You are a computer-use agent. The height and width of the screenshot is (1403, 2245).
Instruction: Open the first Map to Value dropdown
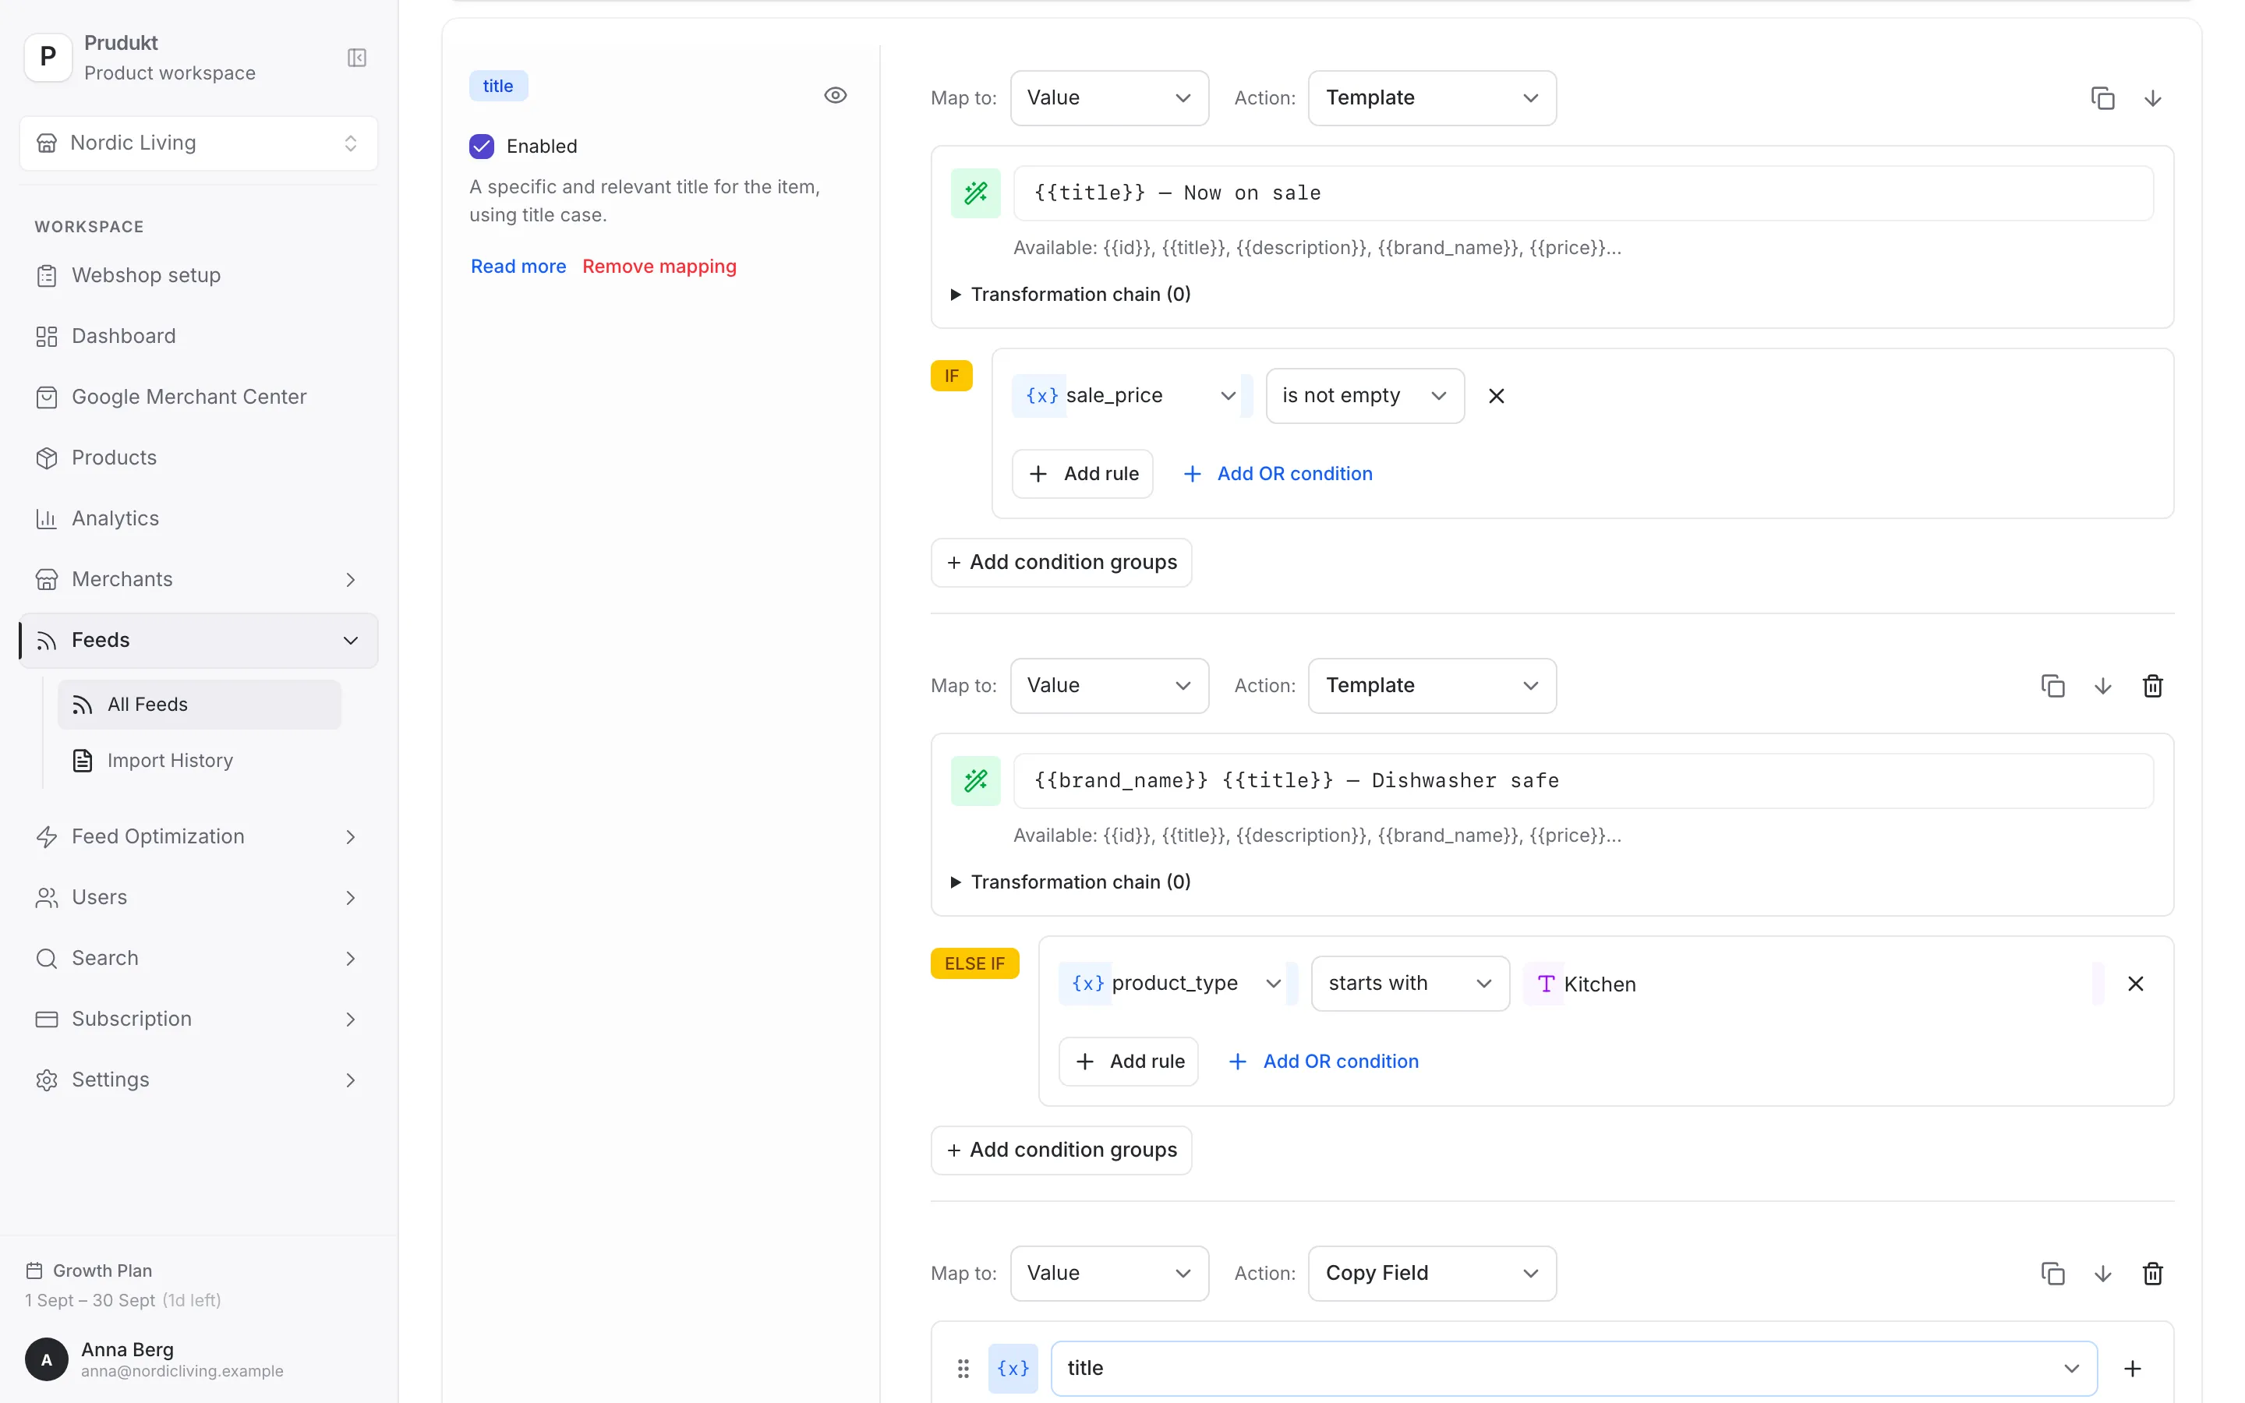(1108, 98)
